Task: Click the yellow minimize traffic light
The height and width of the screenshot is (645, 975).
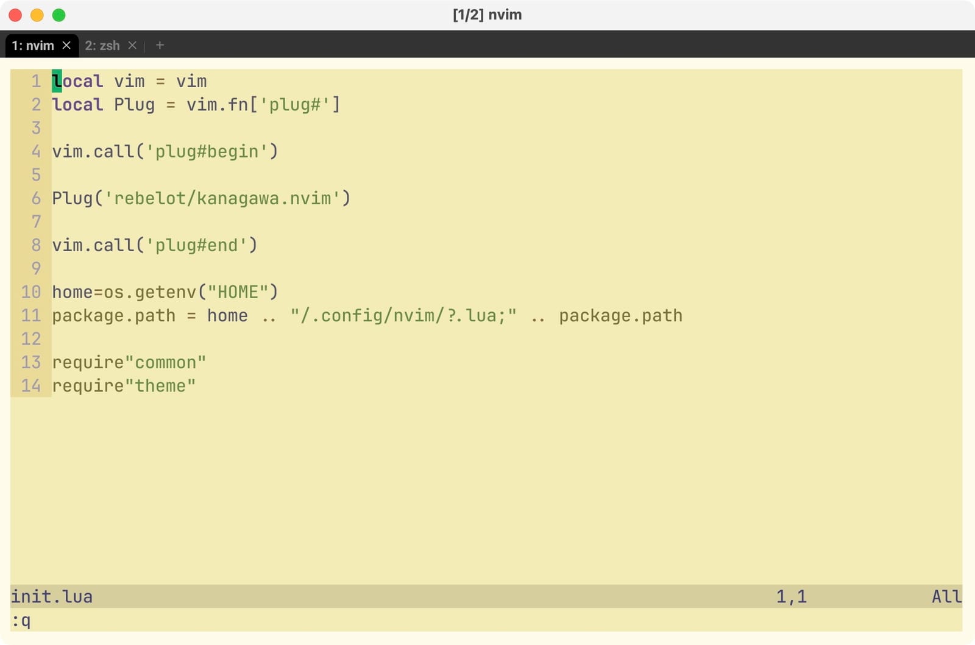Action: coord(37,15)
